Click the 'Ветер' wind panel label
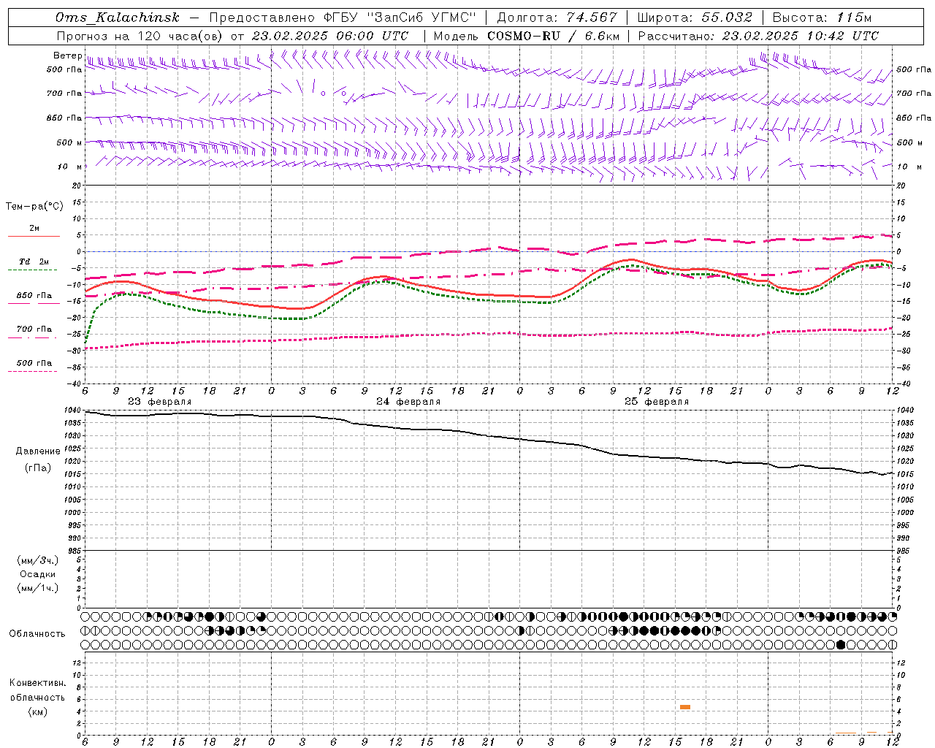The height and width of the screenshot is (748, 935). point(67,56)
